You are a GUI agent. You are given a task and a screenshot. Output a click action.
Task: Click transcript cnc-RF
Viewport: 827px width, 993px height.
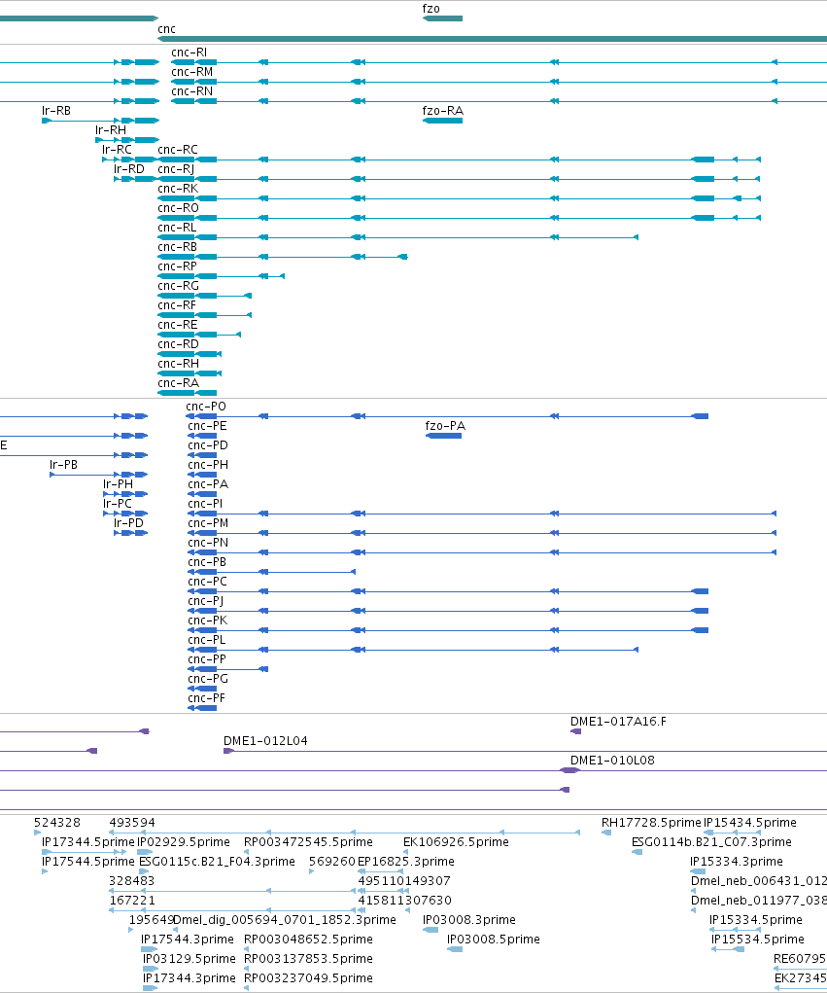pos(177,305)
